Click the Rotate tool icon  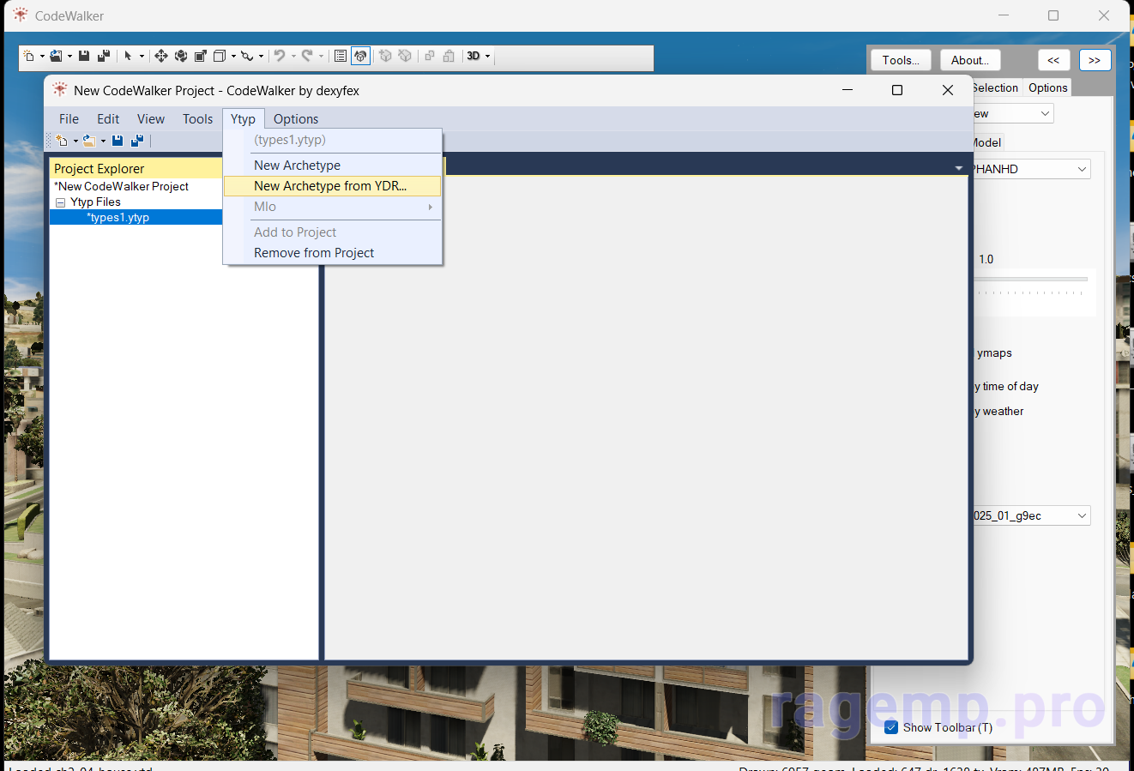click(181, 57)
